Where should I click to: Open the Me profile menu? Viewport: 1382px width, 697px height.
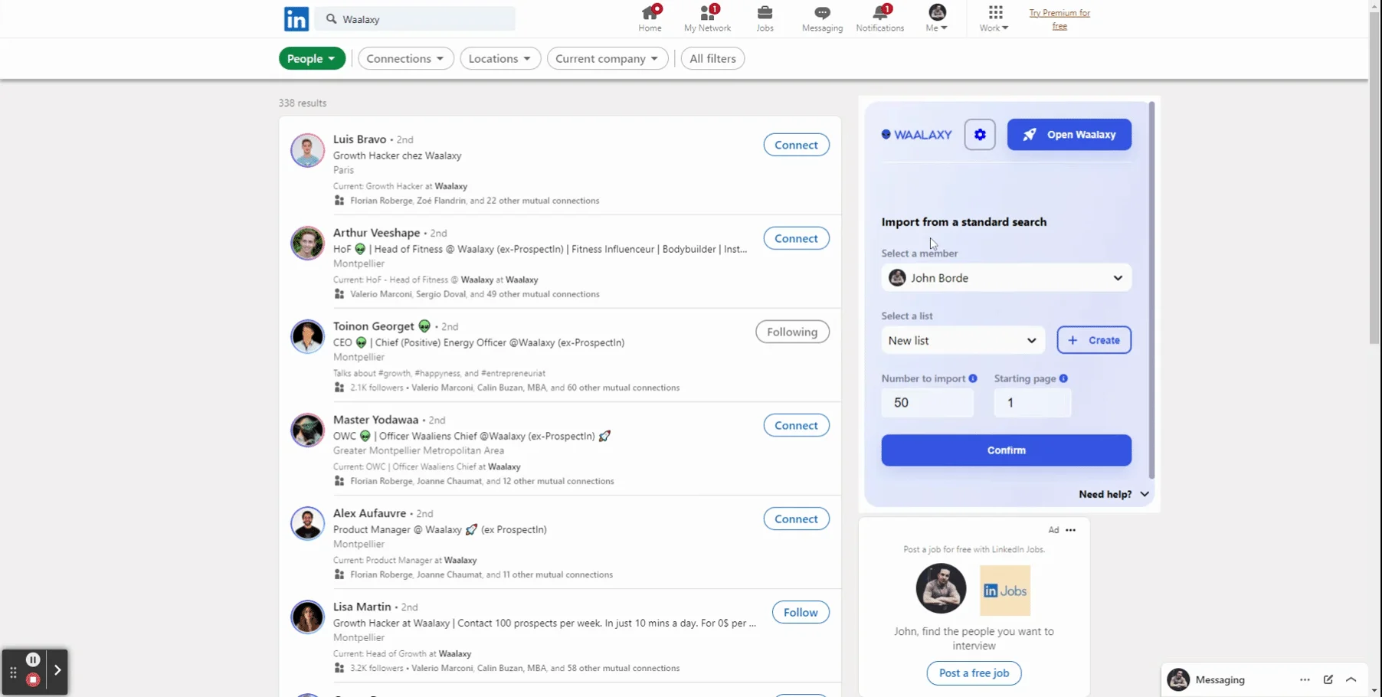click(937, 18)
